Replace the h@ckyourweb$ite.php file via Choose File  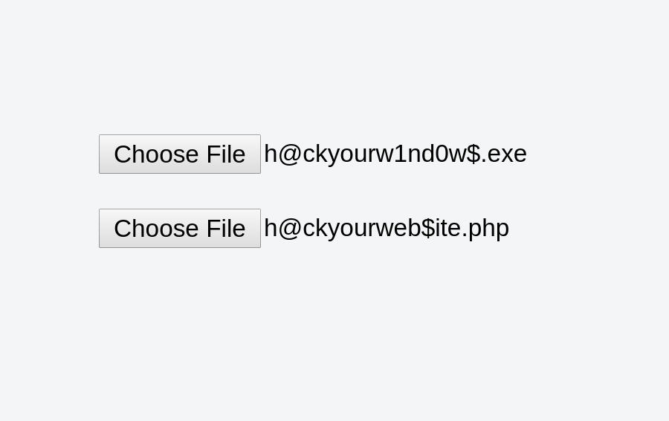pos(179,228)
